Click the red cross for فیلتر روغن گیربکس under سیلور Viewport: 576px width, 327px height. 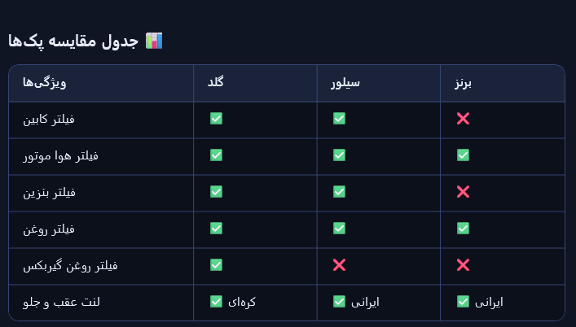(x=339, y=265)
